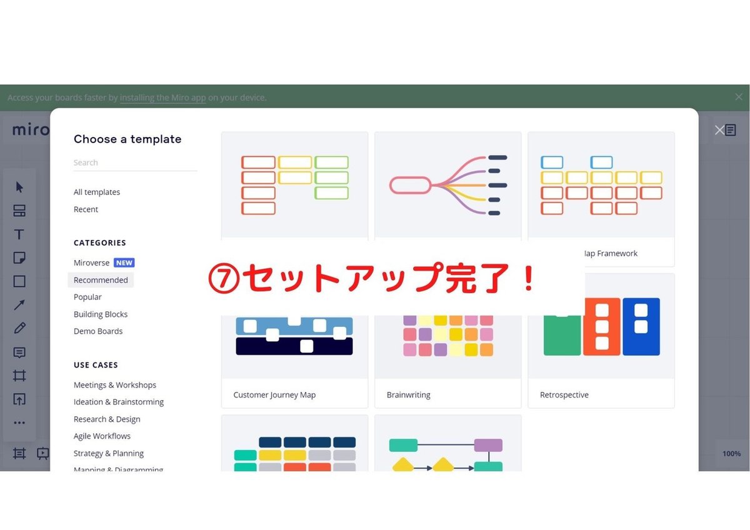Open the Upload tool
The height and width of the screenshot is (530, 750).
[19, 399]
